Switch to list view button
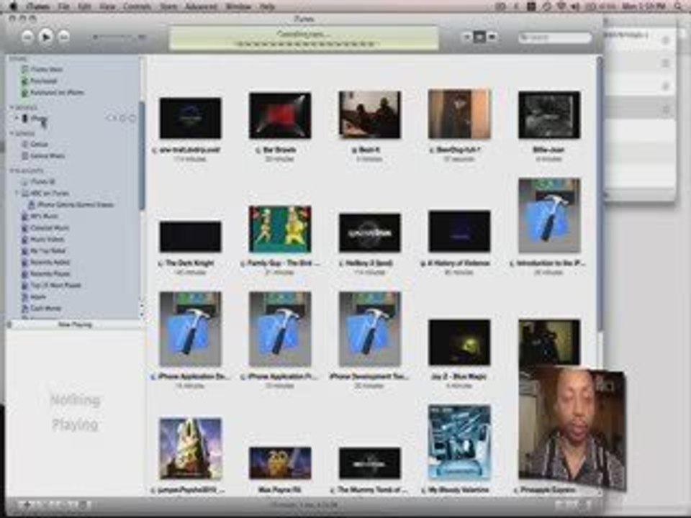 pyautogui.click(x=468, y=37)
